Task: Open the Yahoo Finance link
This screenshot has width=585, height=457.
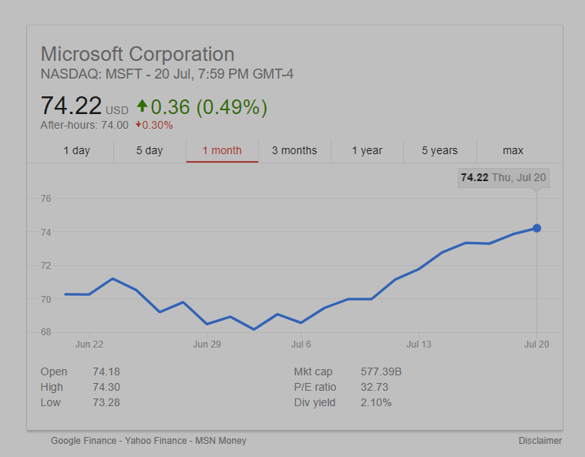Action: [156, 441]
